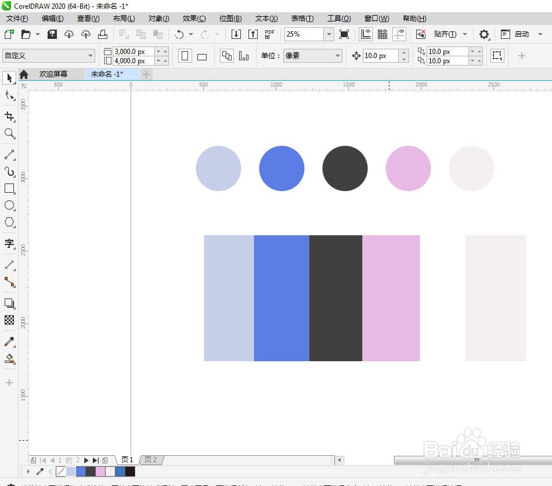Toggle Treat as filled button
552x486 pixels.
(497, 55)
